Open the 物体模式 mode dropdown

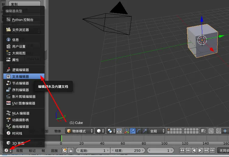point(79,131)
